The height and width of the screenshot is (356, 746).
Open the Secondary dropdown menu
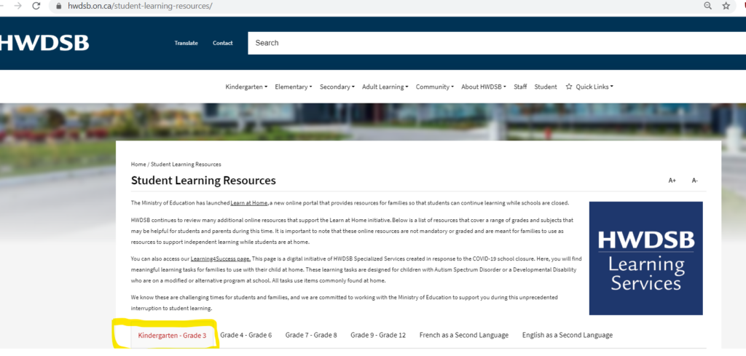point(337,87)
